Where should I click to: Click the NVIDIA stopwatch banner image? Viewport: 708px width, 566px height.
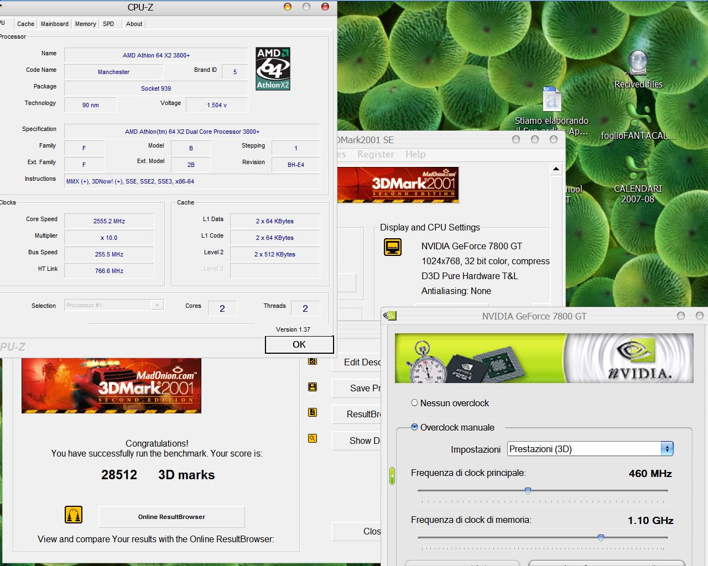[x=544, y=358]
